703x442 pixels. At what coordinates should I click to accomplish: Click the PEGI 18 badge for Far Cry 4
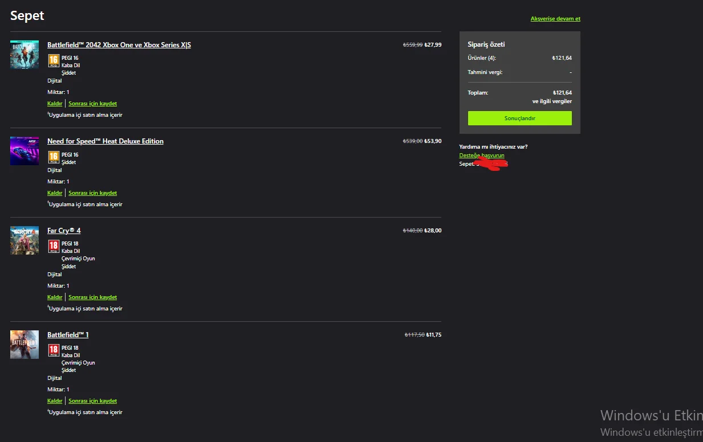[54, 247]
